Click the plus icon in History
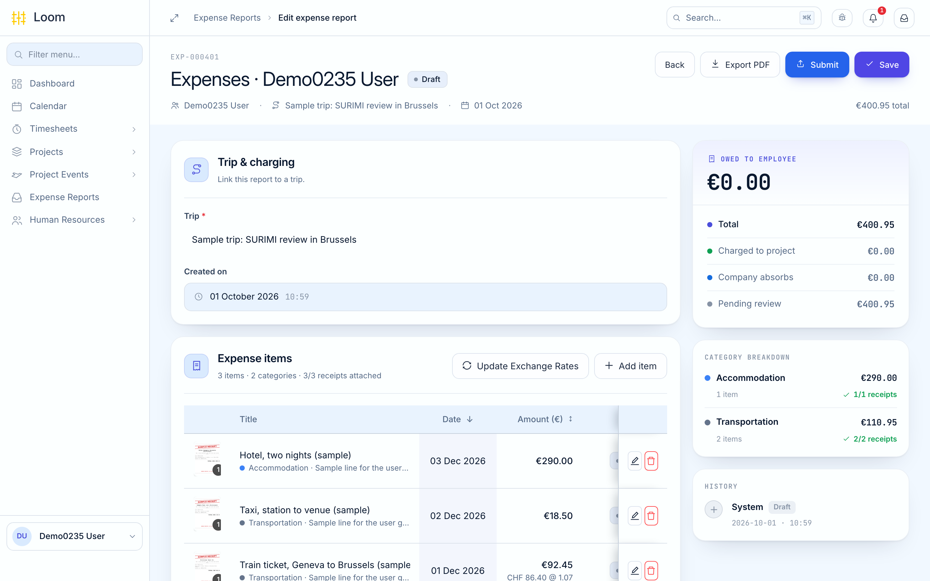The width and height of the screenshot is (930, 581). point(714,510)
